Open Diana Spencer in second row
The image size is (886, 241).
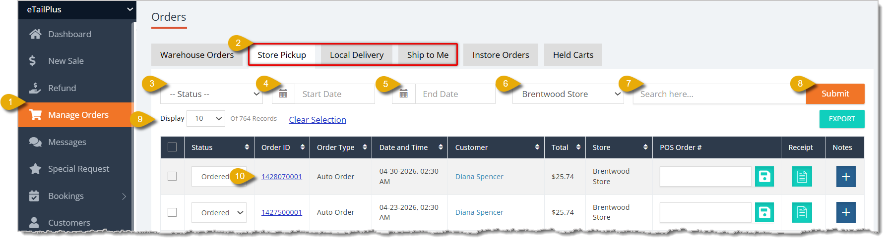pos(479,212)
